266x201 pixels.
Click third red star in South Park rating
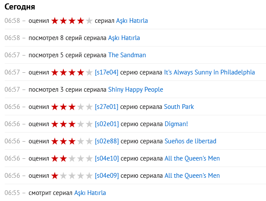(x=72, y=107)
